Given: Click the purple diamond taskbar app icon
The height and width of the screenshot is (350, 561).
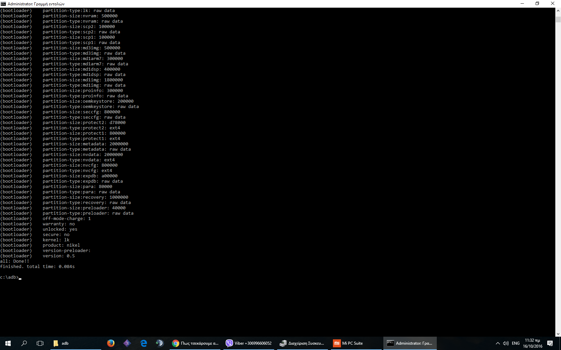Looking at the screenshot, I should 127,343.
